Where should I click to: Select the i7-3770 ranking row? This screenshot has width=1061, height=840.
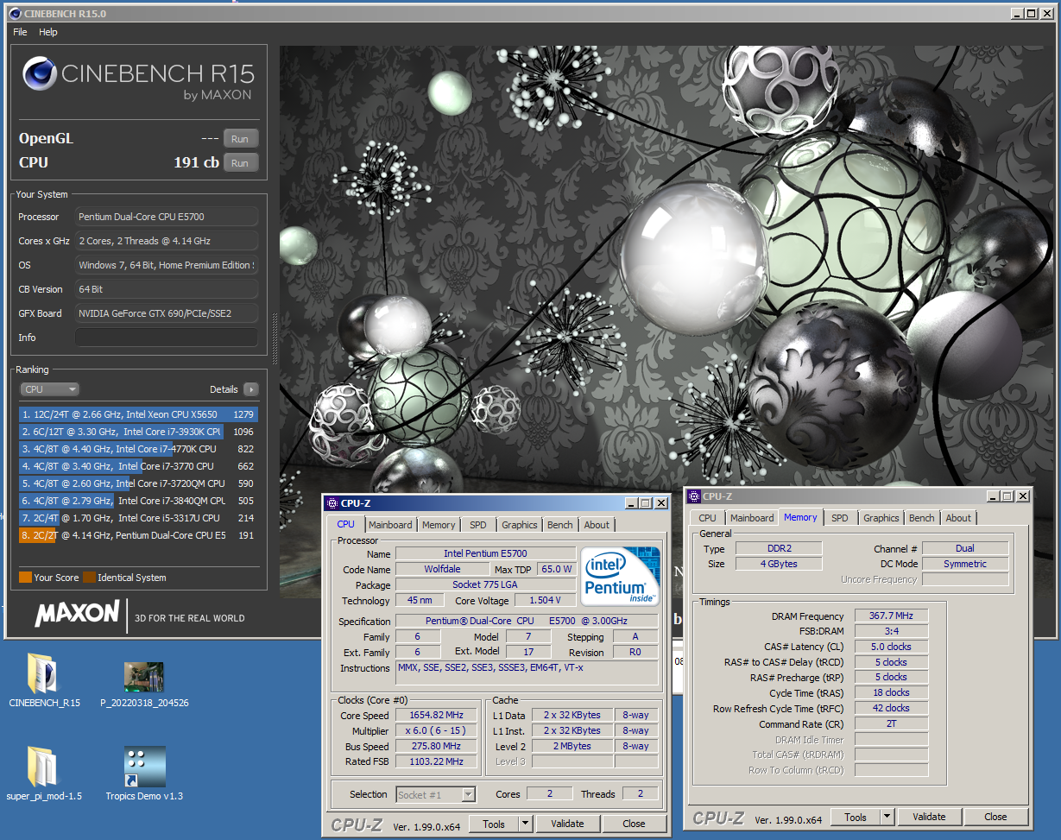pos(138,466)
